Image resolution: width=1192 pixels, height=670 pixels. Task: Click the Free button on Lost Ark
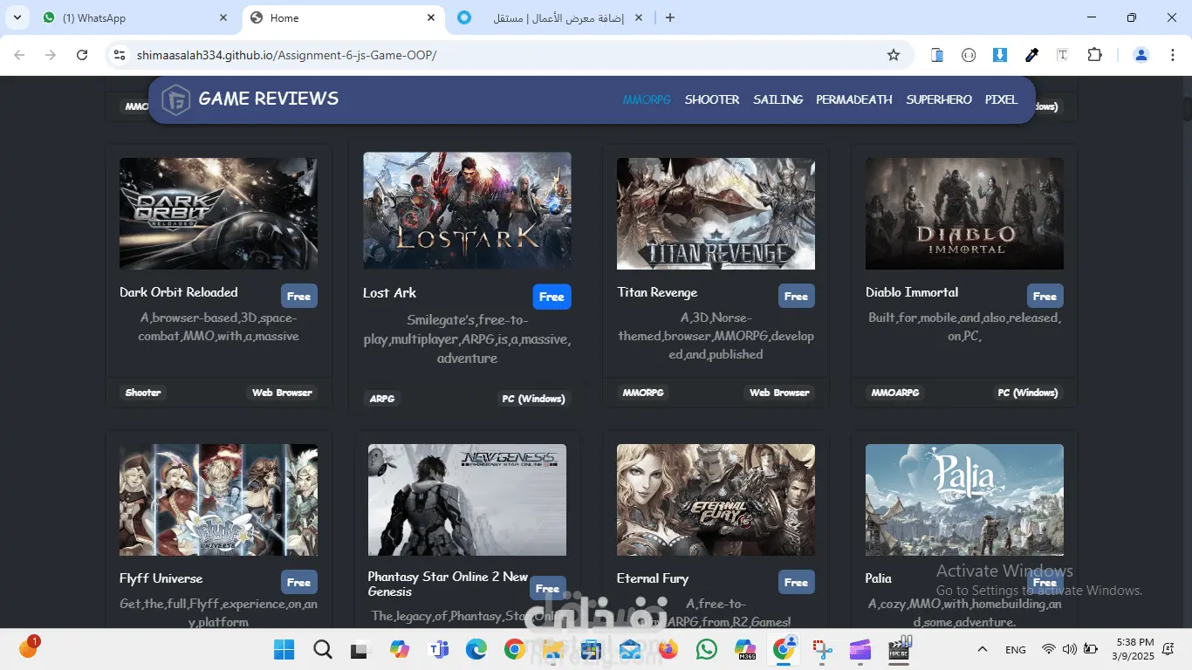551,297
